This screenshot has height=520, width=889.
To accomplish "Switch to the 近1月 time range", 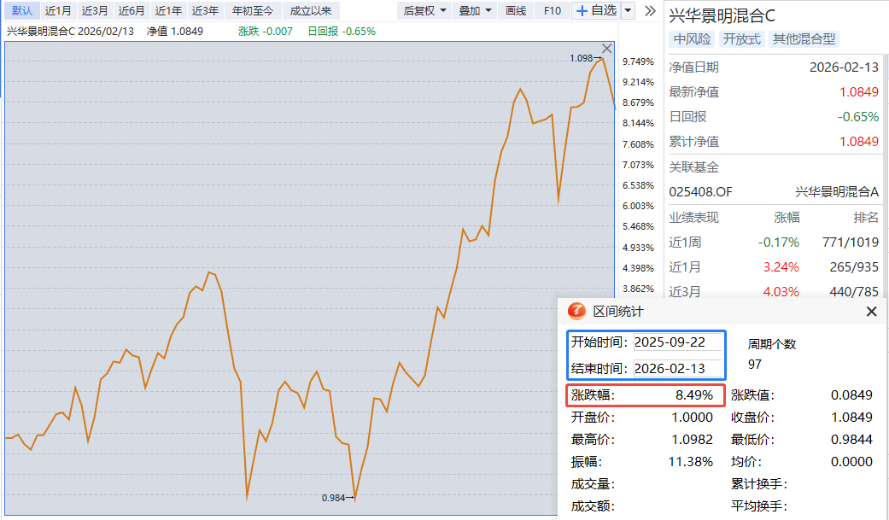I will (58, 11).
